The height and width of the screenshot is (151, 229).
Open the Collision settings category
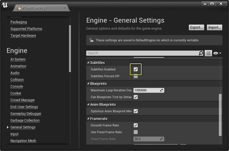click(17, 80)
